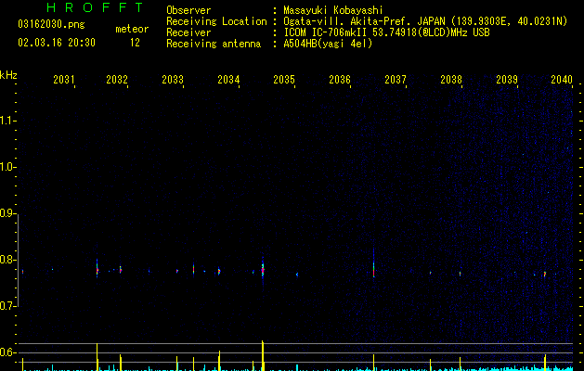Click the Observer label
The width and height of the screenshot is (584, 371).
pyautogui.click(x=188, y=10)
